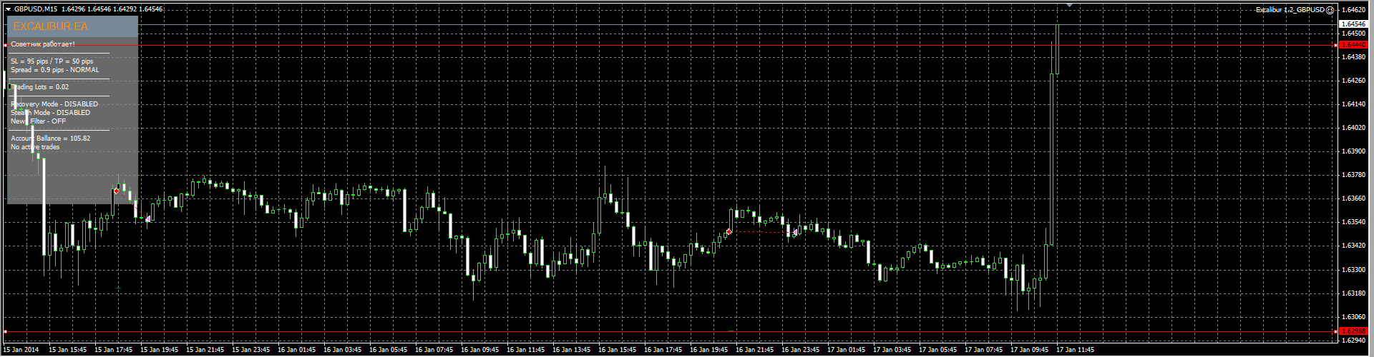Click the 1.64020 price scale value
Screen dimensions: 1374x357
point(1353,128)
